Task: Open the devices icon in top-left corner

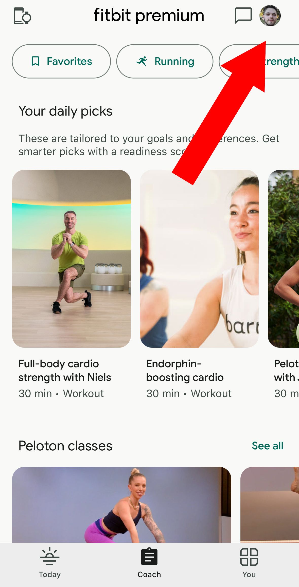Action: pyautogui.click(x=22, y=16)
